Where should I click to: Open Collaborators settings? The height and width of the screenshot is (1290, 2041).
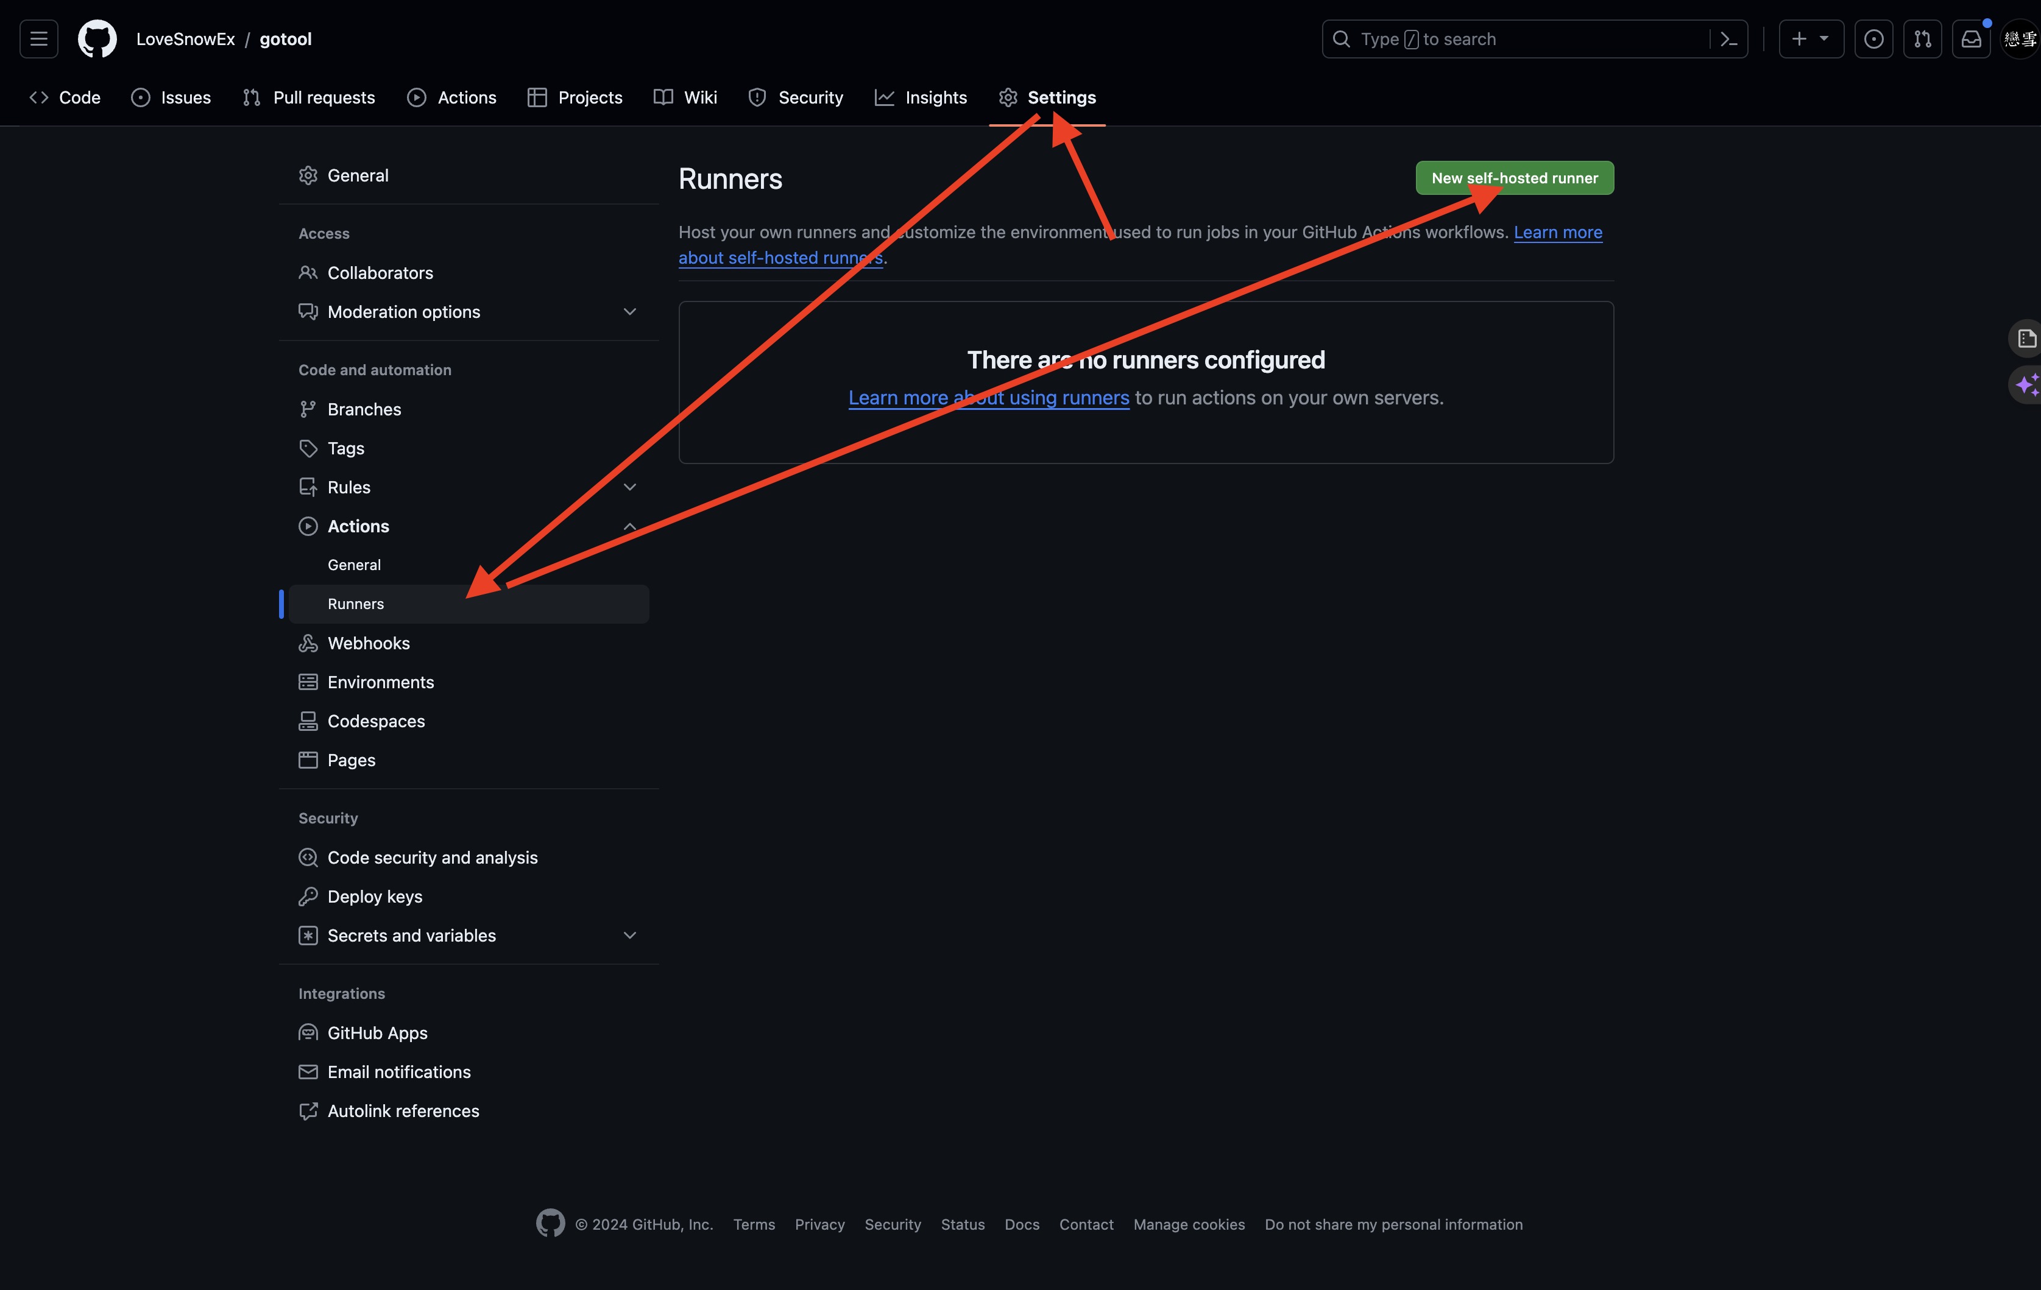(x=469, y=273)
